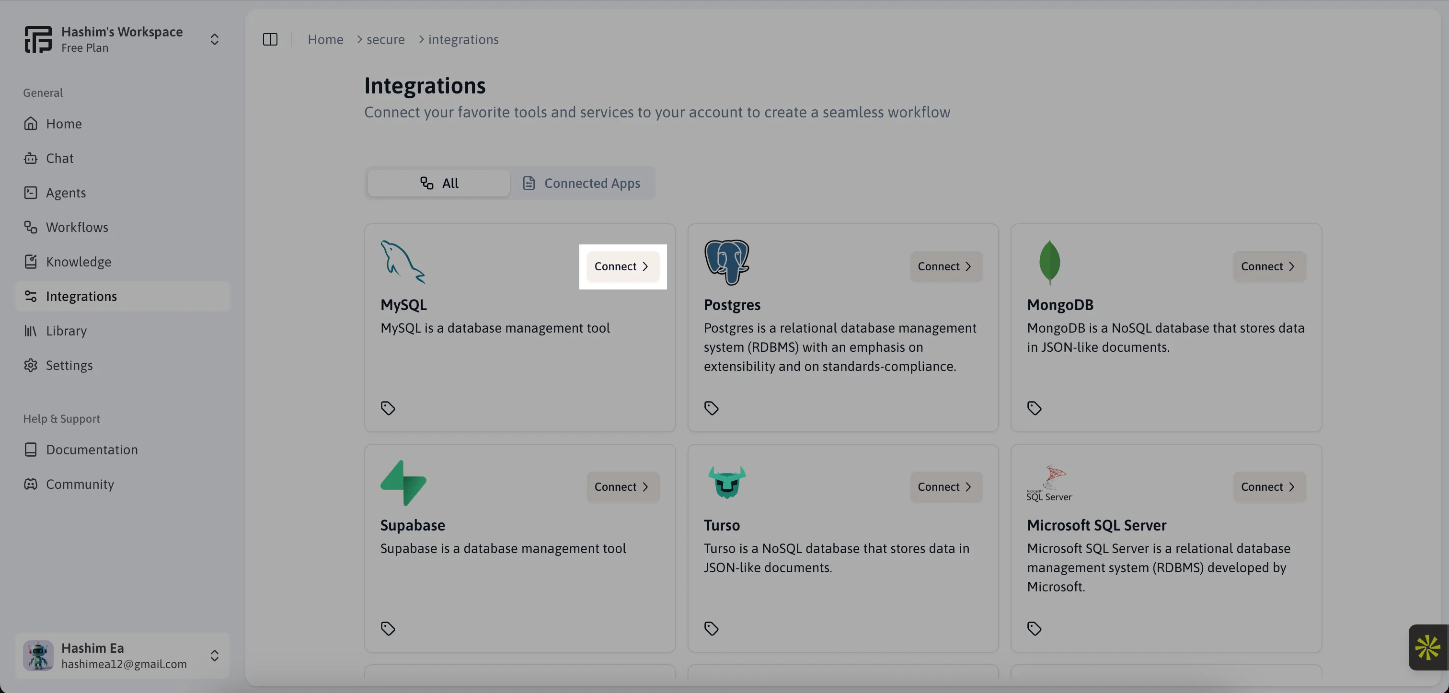Click the MongoDB card title
This screenshot has width=1449, height=693.
(1060, 305)
